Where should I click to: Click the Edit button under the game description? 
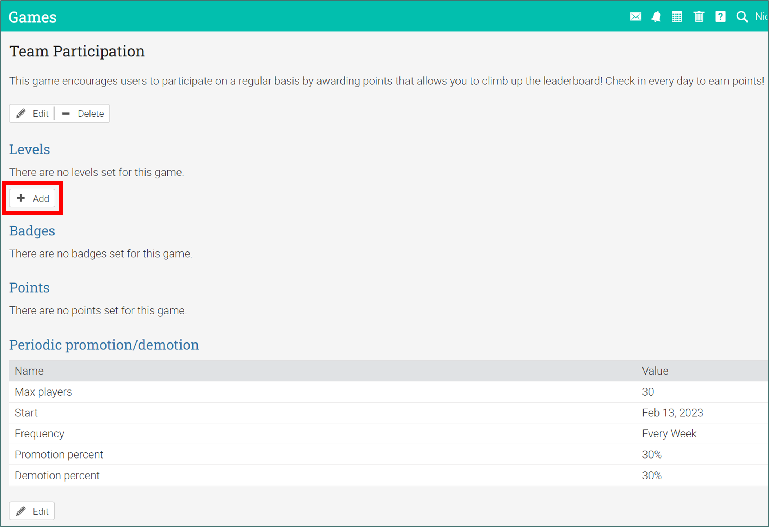click(32, 114)
